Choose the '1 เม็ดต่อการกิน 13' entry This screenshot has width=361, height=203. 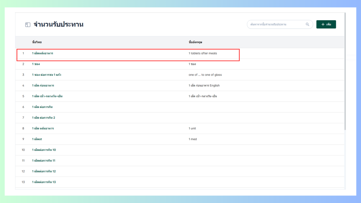coord(44,182)
